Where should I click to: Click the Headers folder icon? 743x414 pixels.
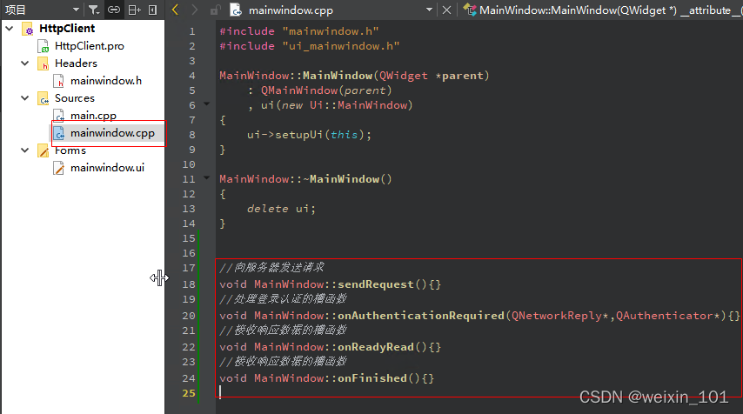click(44, 63)
